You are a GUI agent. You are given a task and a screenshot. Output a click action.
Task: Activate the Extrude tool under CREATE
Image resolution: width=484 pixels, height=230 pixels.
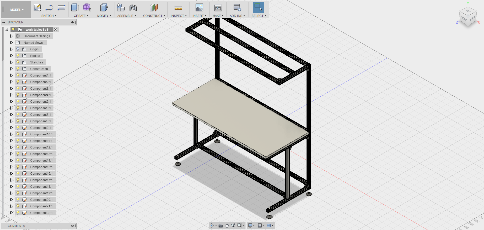pos(75,8)
